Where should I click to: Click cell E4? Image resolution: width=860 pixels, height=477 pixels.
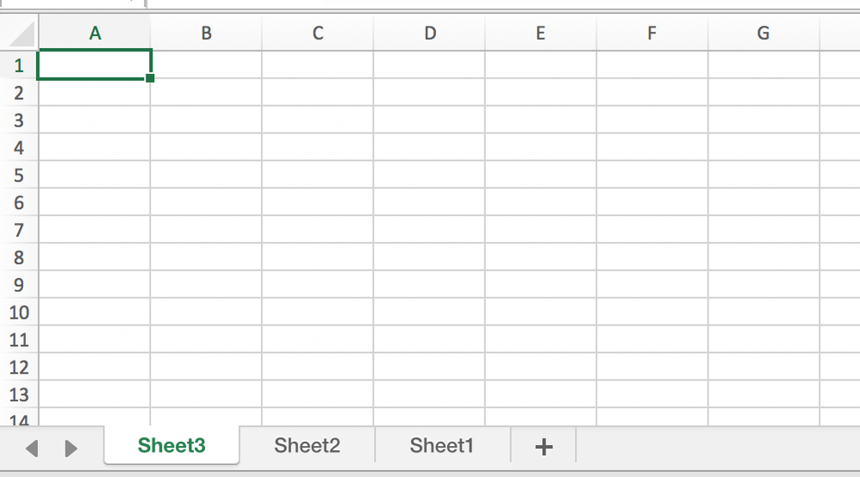[540, 147]
